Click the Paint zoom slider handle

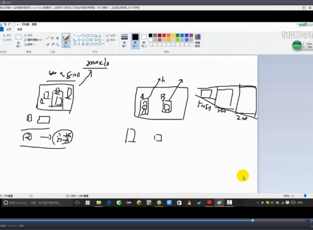[305, 195]
